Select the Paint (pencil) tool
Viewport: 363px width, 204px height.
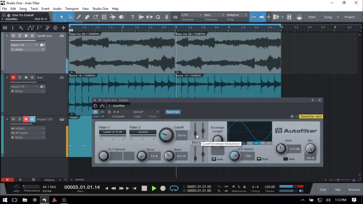pos(79,17)
